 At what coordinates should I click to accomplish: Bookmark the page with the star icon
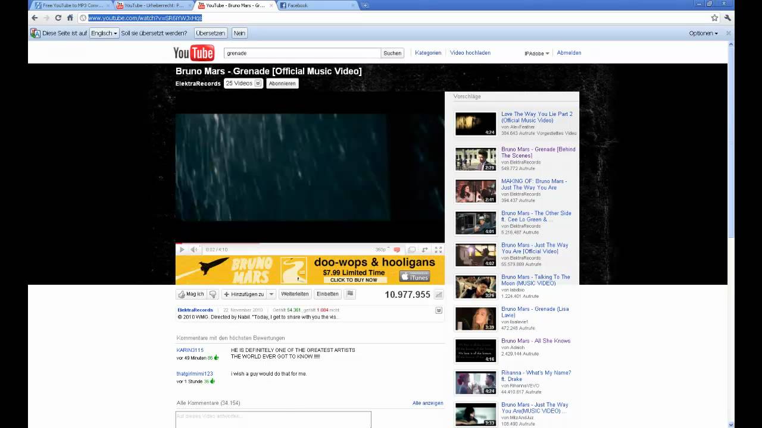[x=714, y=18]
